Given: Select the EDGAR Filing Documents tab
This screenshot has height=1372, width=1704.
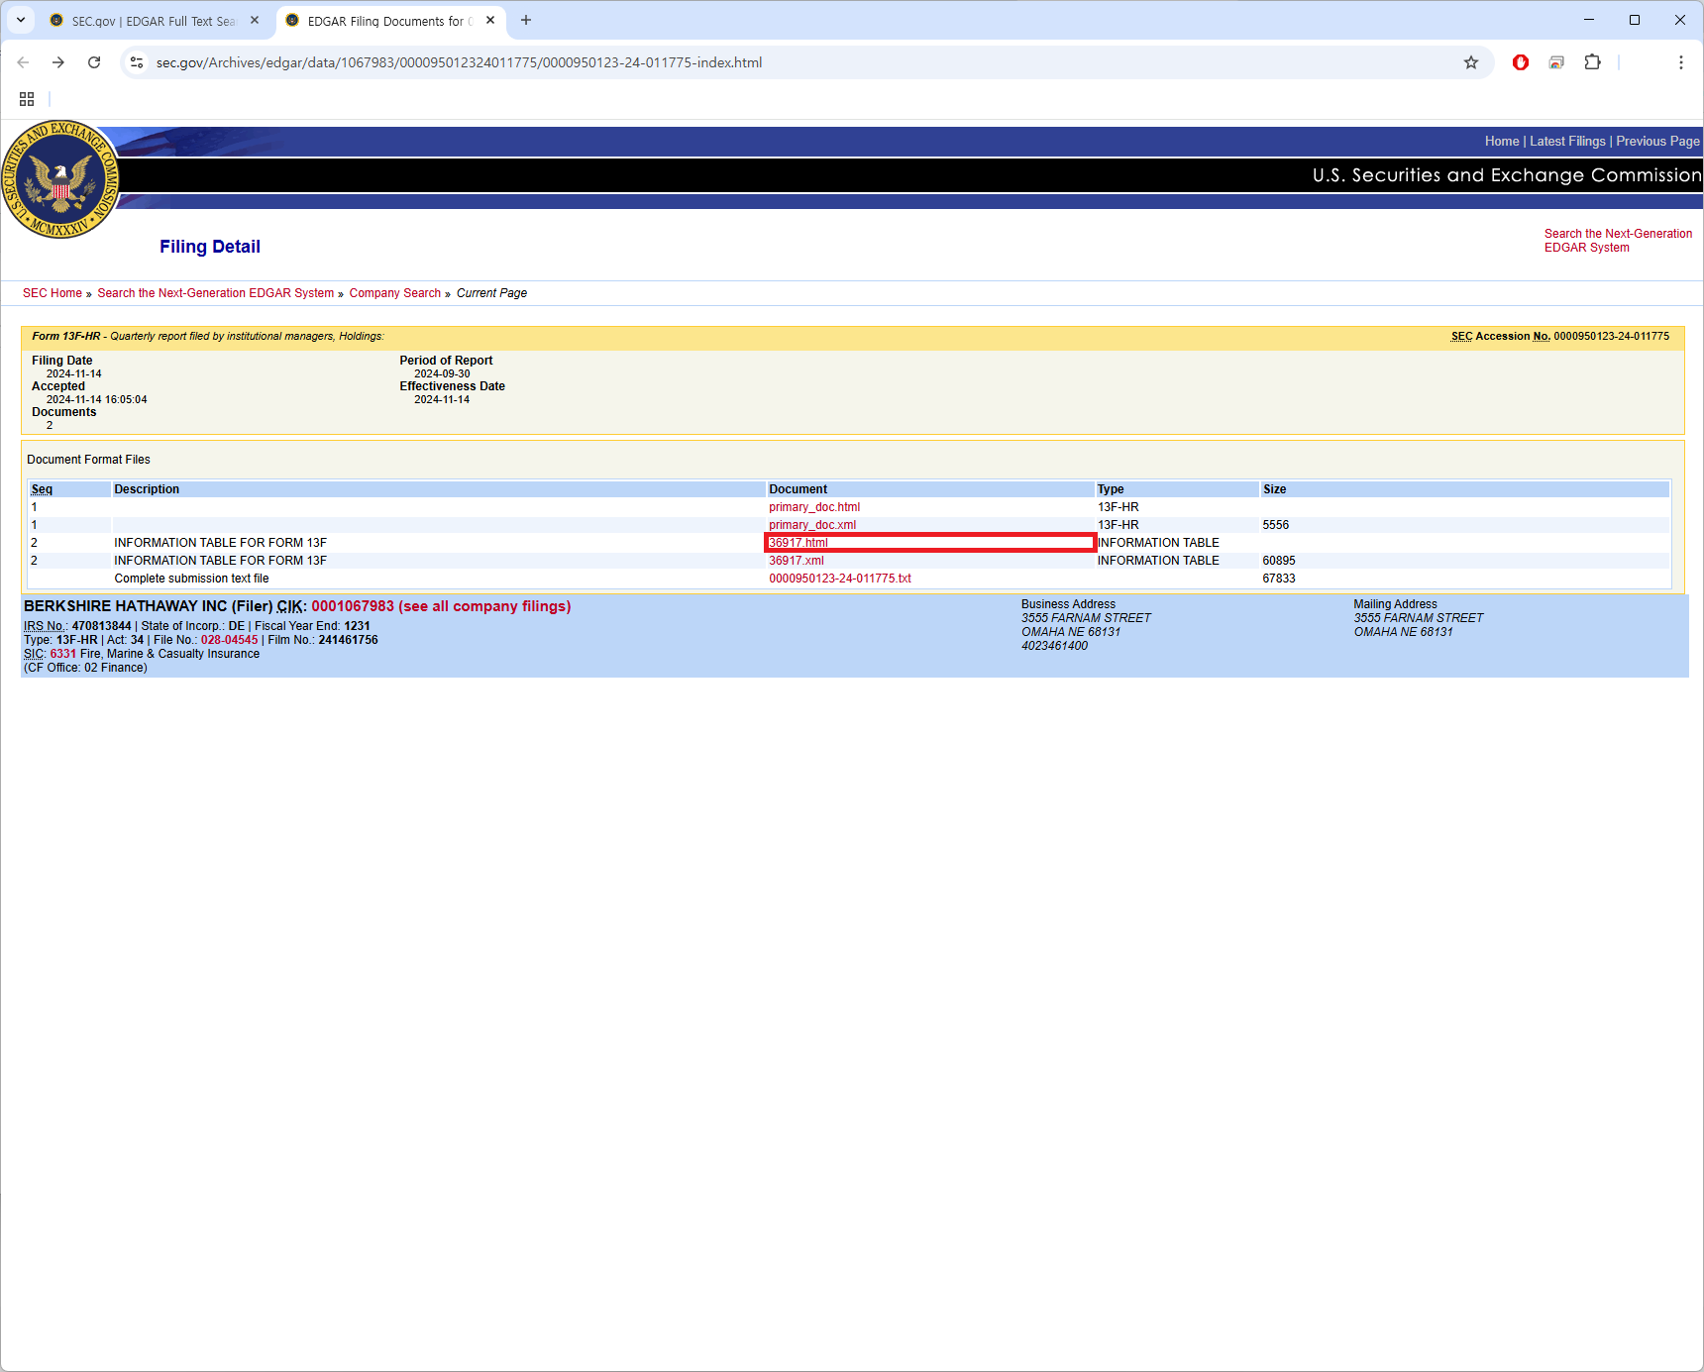Looking at the screenshot, I should 389,21.
